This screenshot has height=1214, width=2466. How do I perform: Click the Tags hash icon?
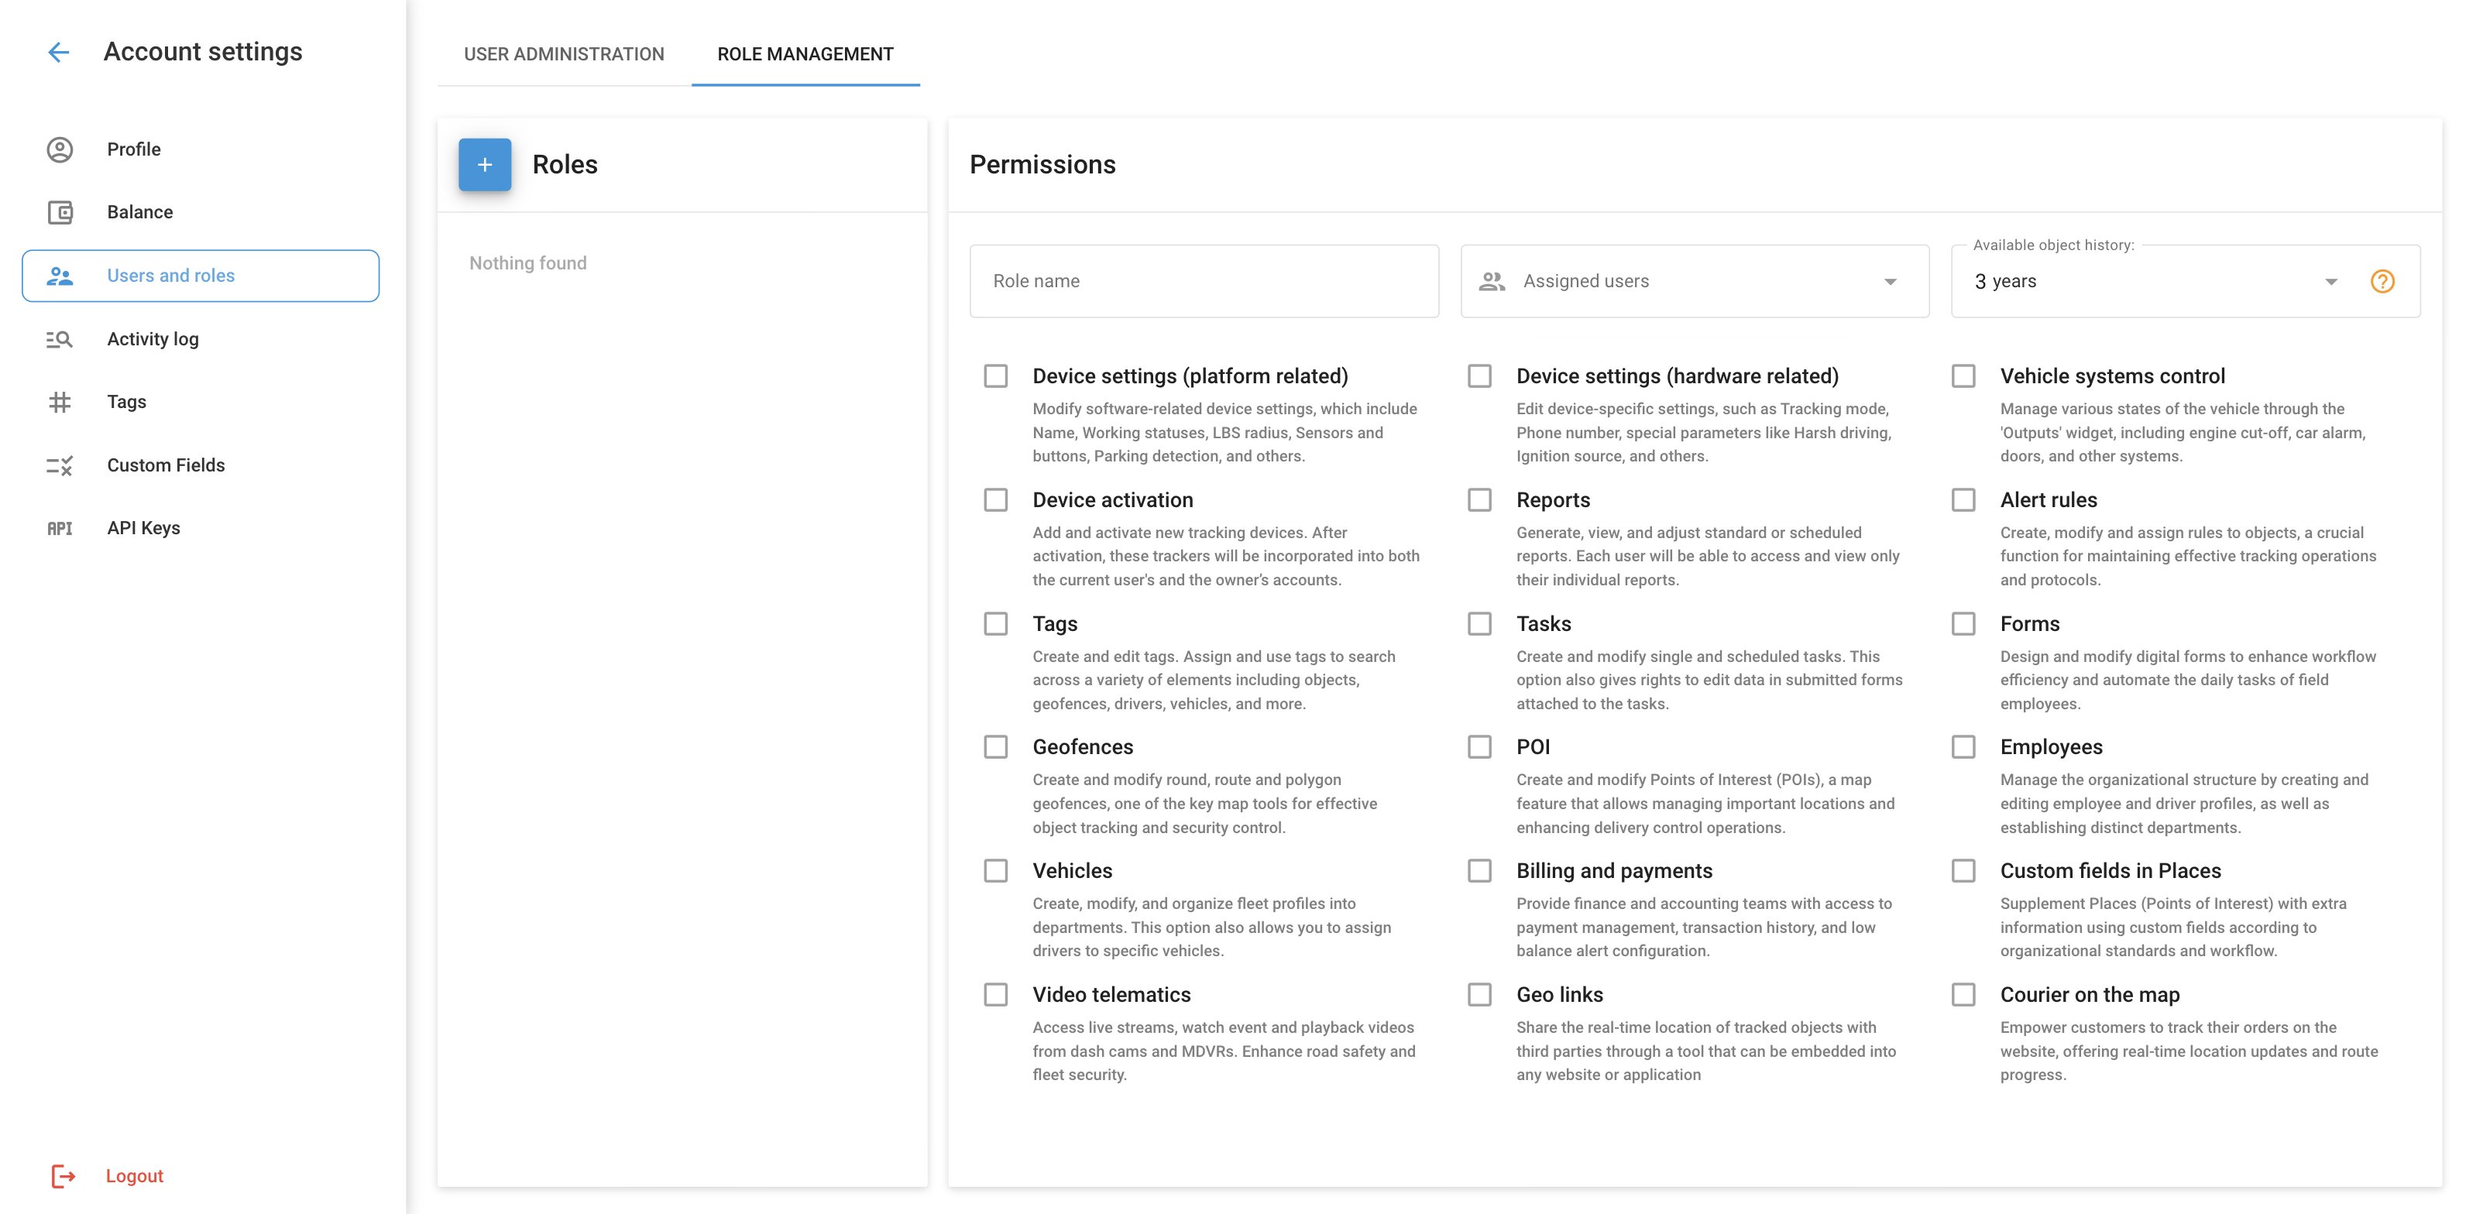click(x=60, y=402)
